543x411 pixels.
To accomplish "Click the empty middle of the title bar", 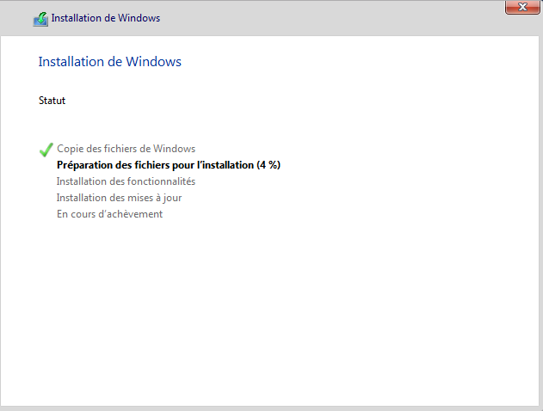I will coord(327,18).
